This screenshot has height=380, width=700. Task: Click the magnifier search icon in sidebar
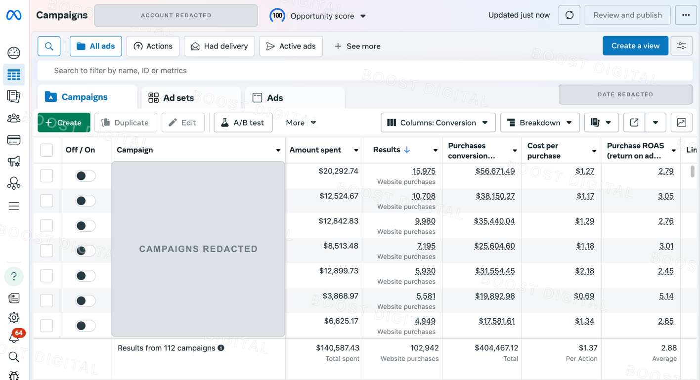(14, 357)
